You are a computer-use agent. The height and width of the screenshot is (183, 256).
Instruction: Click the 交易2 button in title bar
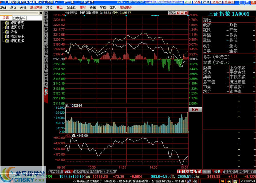[217, 2]
